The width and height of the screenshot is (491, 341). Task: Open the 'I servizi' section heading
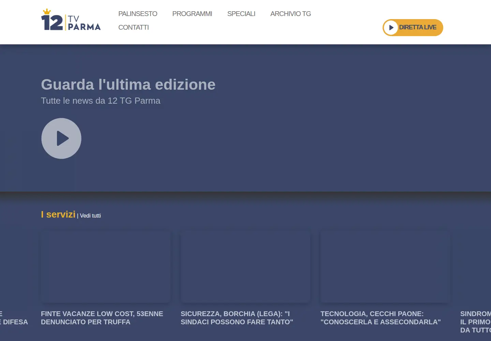(x=58, y=214)
